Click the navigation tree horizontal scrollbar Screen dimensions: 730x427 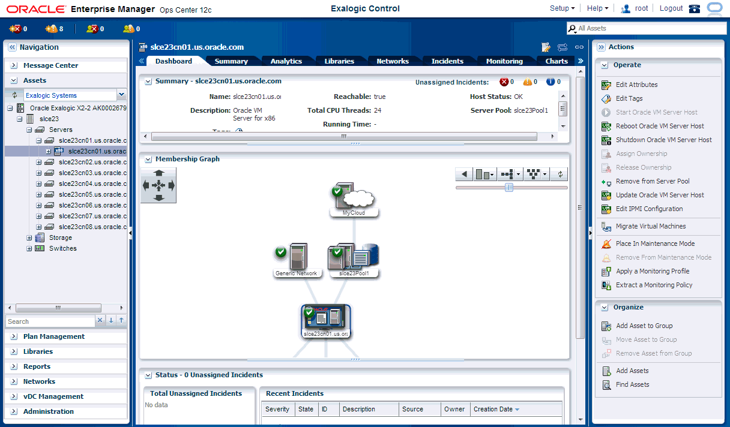(58, 308)
